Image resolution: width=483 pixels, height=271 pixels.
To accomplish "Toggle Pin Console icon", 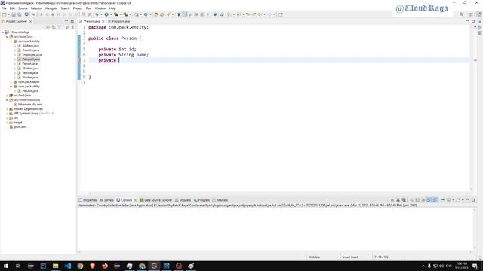I will [x=443, y=200].
